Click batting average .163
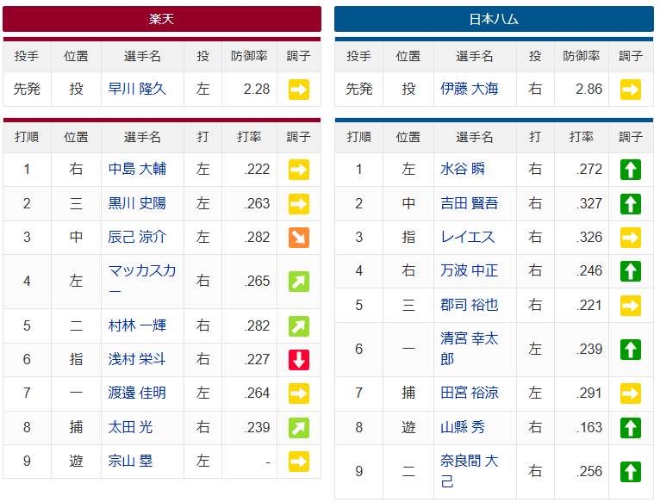 (589, 428)
